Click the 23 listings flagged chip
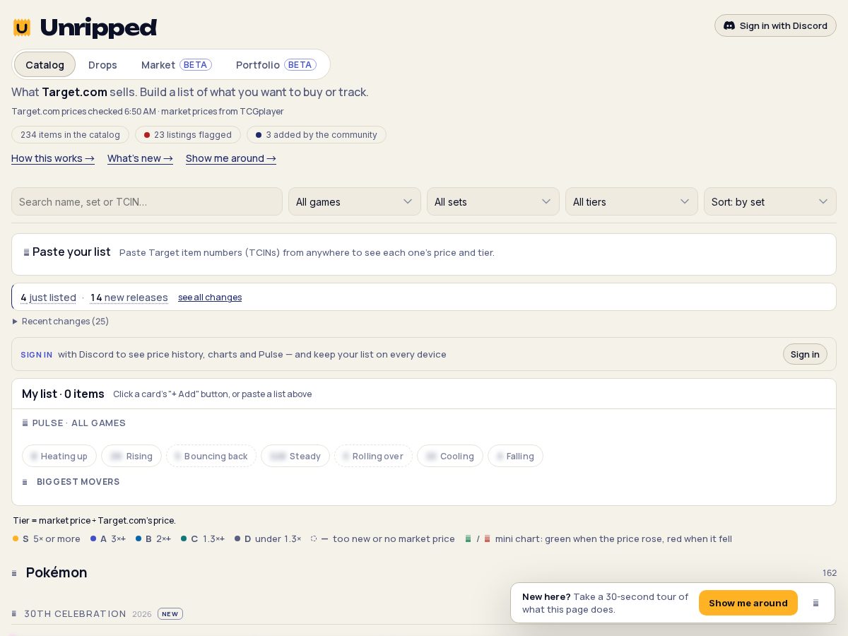Image resolution: width=848 pixels, height=636 pixels. pyautogui.click(x=188, y=134)
